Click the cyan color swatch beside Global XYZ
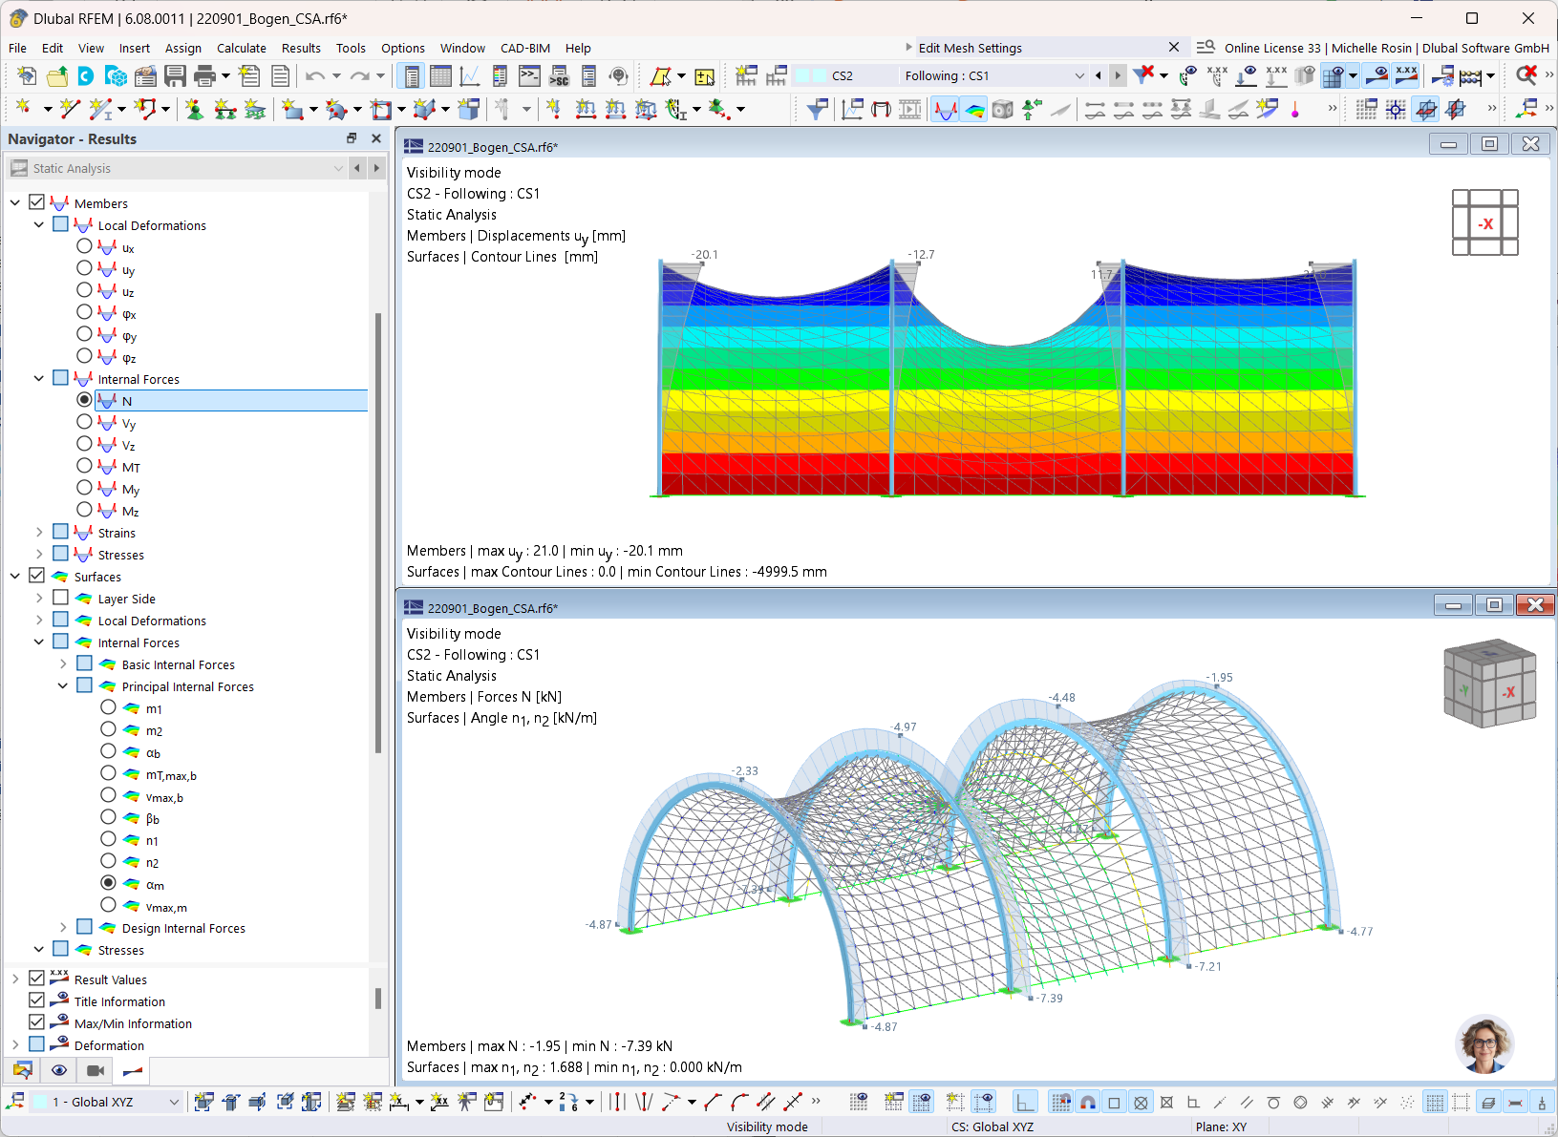The height and width of the screenshot is (1137, 1558). (x=41, y=1102)
